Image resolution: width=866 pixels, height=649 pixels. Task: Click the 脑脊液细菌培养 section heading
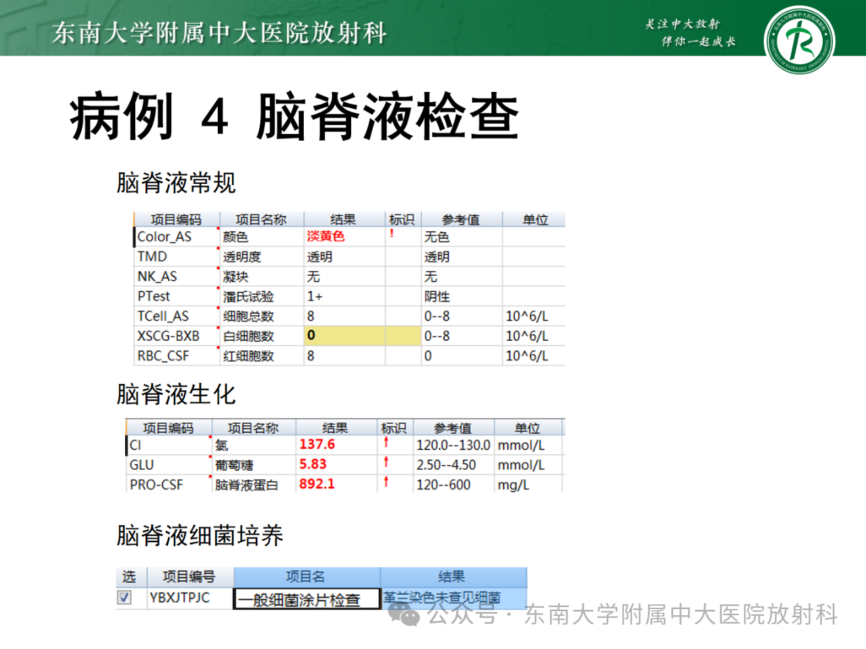click(x=200, y=535)
